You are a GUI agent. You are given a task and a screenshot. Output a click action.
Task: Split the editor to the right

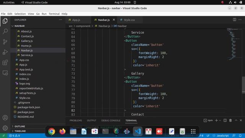point(234,20)
